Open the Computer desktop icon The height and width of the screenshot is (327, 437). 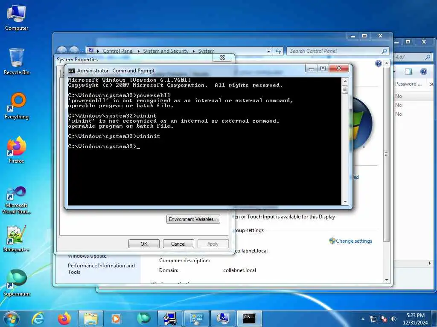coord(17,17)
